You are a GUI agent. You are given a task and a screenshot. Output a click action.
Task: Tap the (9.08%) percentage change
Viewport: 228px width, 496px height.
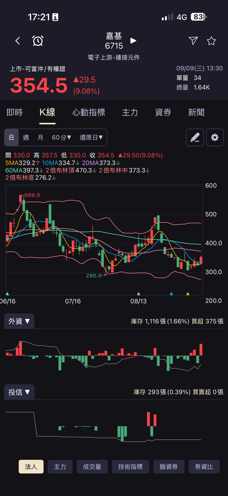tap(86, 91)
